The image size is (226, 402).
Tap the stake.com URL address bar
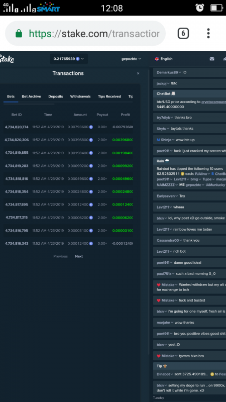click(x=85, y=33)
